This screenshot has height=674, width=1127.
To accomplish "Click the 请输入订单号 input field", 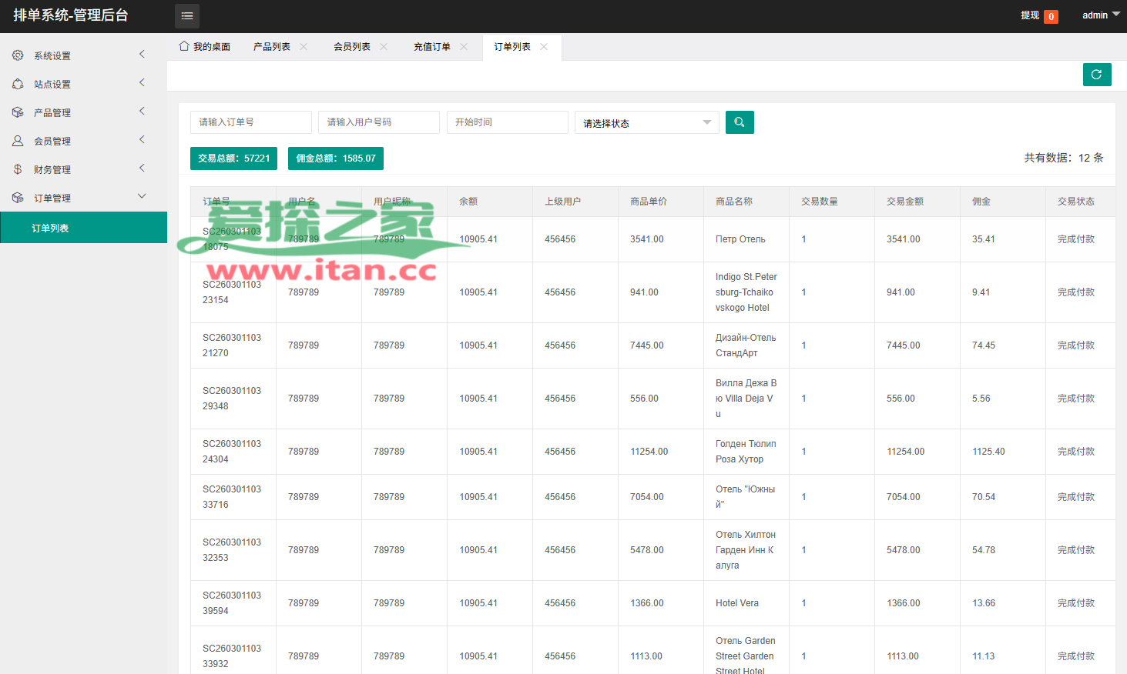I will pyautogui.click(x=250, y=122).
